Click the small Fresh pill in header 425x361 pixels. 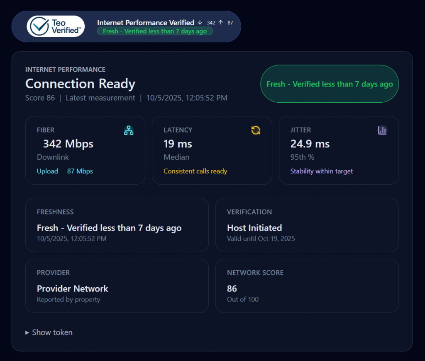pyautogui.click(x=155, y=31)
